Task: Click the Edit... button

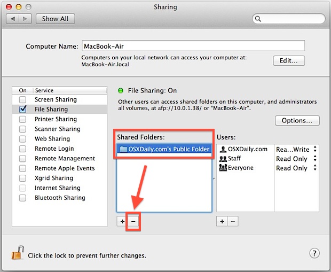Action: [x=289, y=61]
